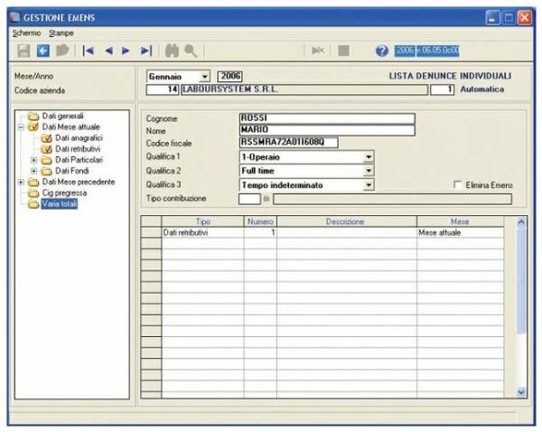Screen dimensions: 542x432
Task: Open the Qualifica 3 Tempo indeterminato dropdown
Action: coord(369,185)
